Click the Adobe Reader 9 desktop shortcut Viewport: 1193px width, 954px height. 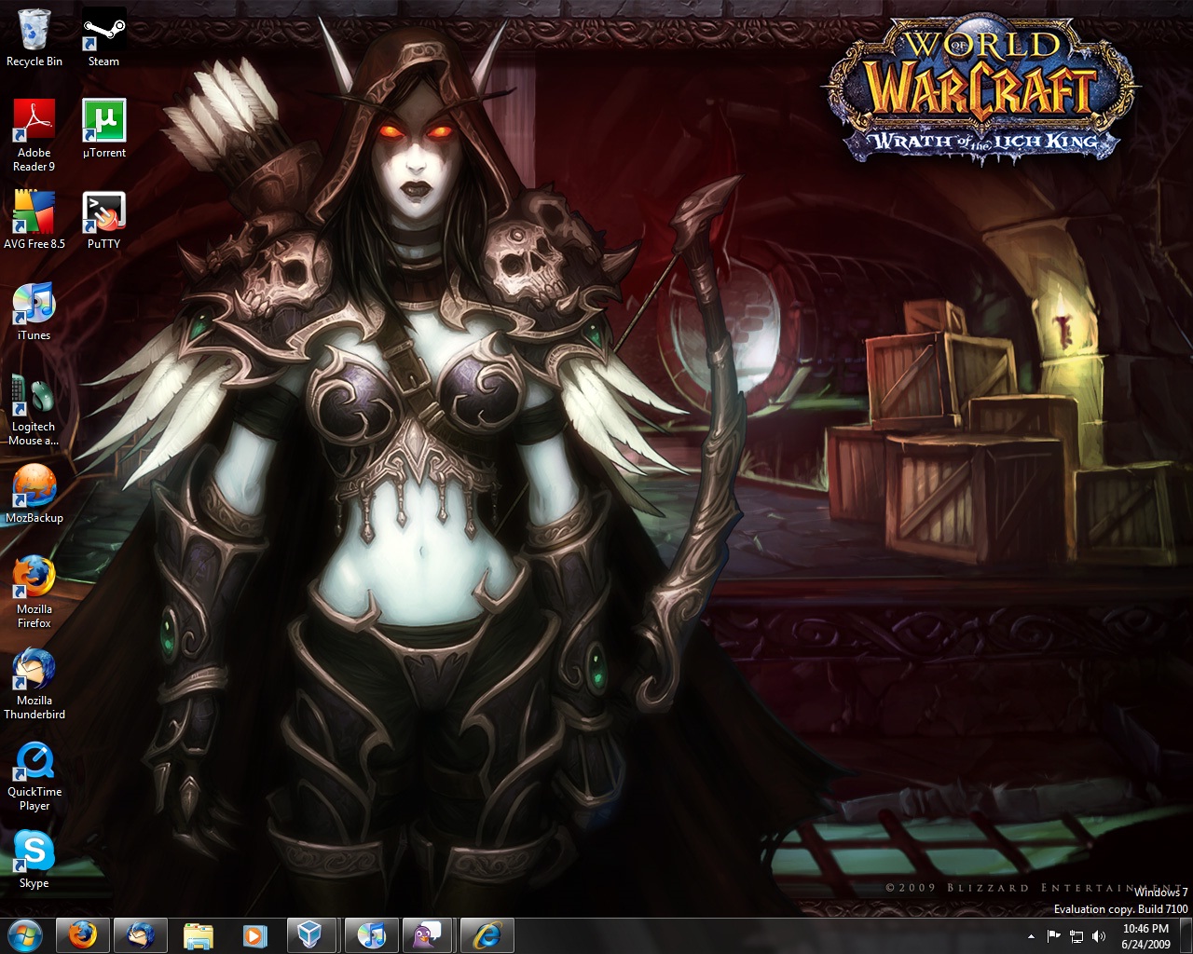(34, 136)
